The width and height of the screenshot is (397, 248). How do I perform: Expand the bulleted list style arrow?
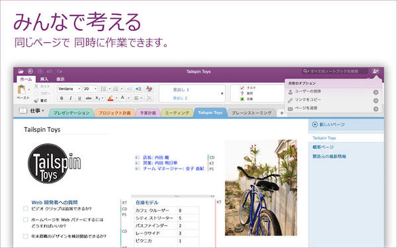pyautogui.click(x=109, y=89)
